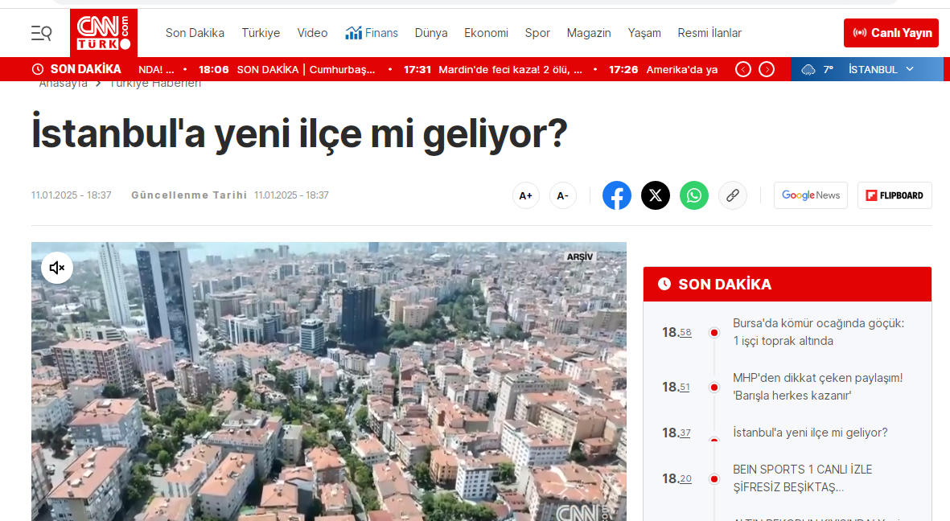
Task: Click the Finans chart icon
Action: click(x=353, y=33)
